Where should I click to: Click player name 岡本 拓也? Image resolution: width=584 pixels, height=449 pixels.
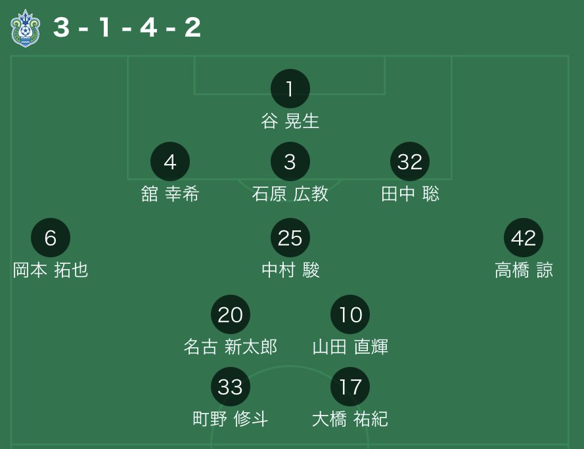point(51,270)
